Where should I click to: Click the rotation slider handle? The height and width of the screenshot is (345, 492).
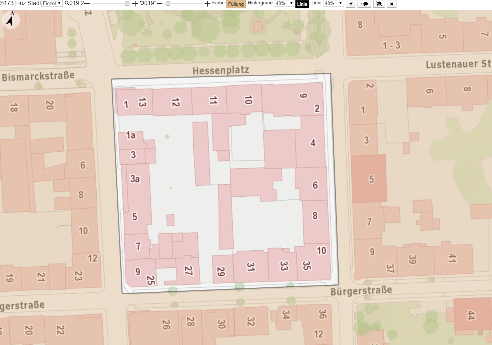(168, 4)
